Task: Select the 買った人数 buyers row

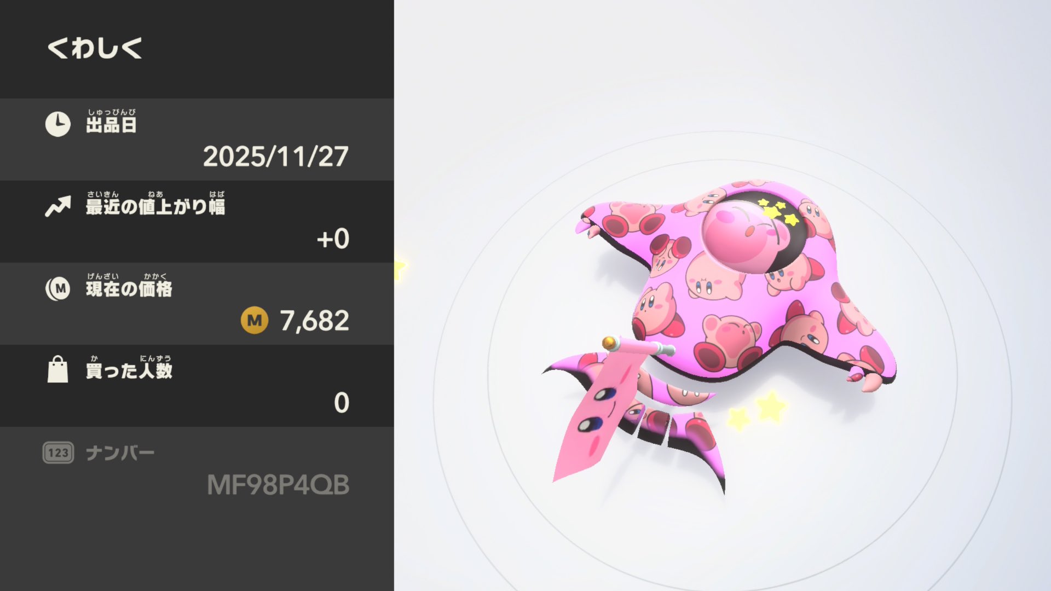Action: click(x=197, y=386)
